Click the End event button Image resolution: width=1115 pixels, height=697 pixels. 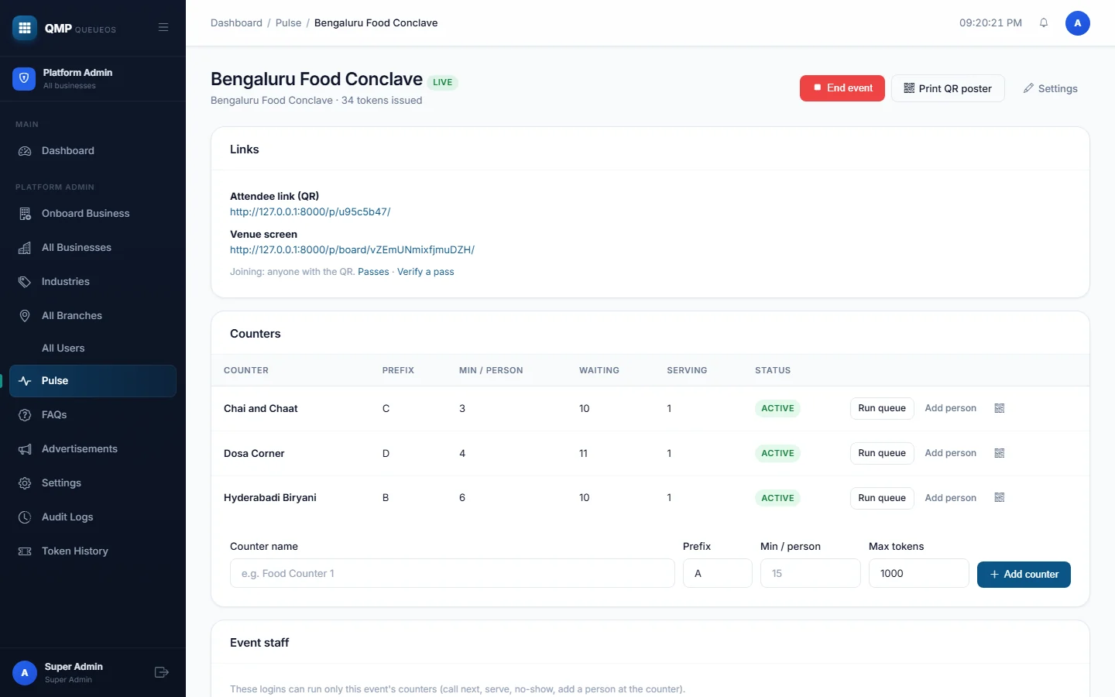842,88
